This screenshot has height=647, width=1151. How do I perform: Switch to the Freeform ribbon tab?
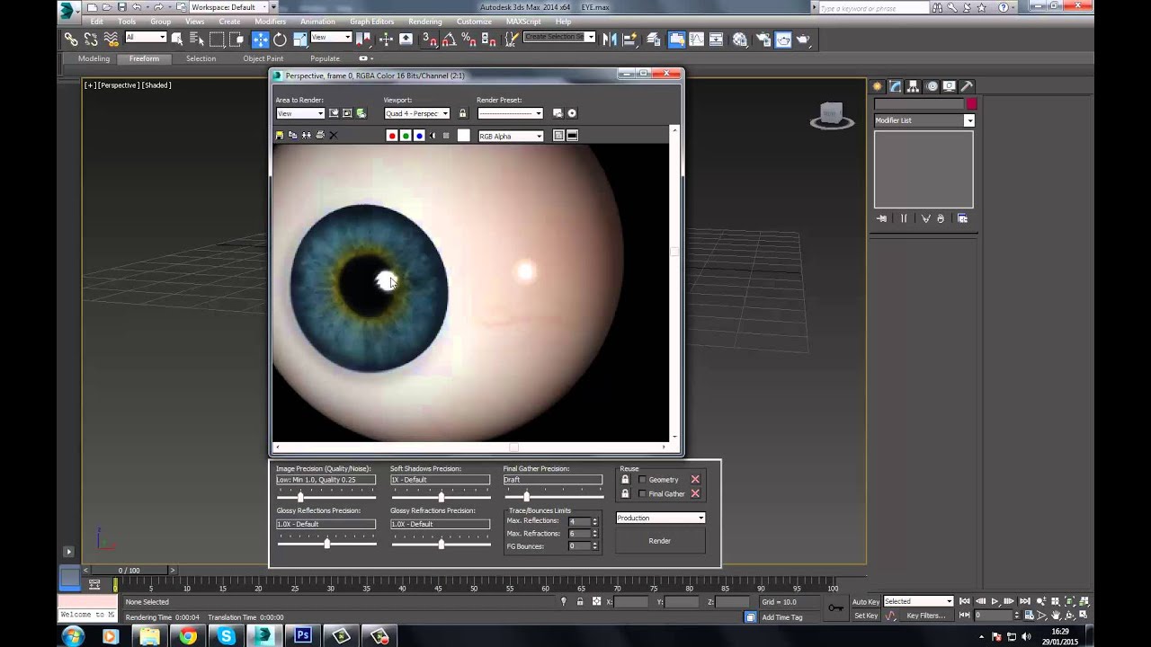click(x=144, y=58)
